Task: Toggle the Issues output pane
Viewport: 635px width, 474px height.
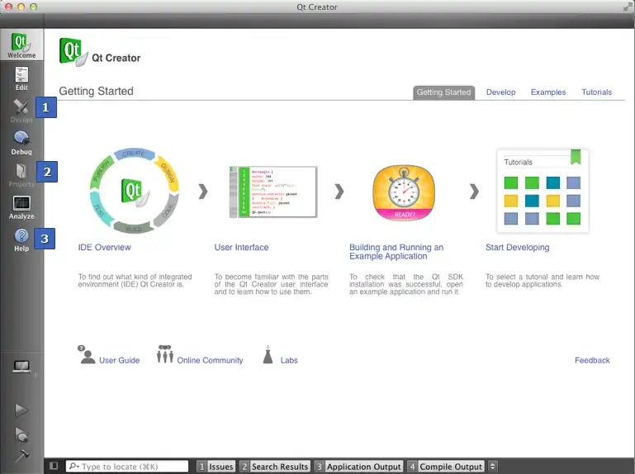Action: click(216, 467)
